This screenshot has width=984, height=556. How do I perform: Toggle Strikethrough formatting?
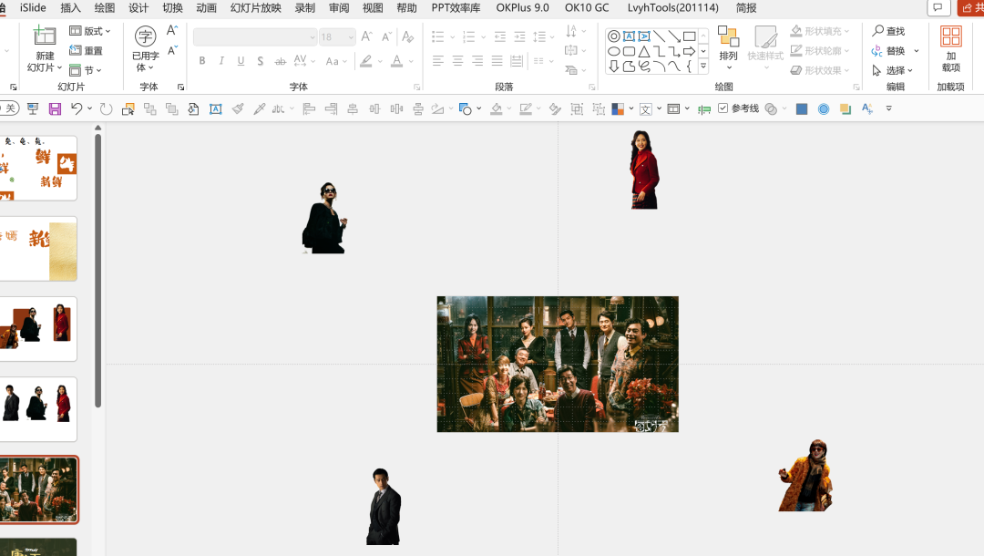(281, 61)
